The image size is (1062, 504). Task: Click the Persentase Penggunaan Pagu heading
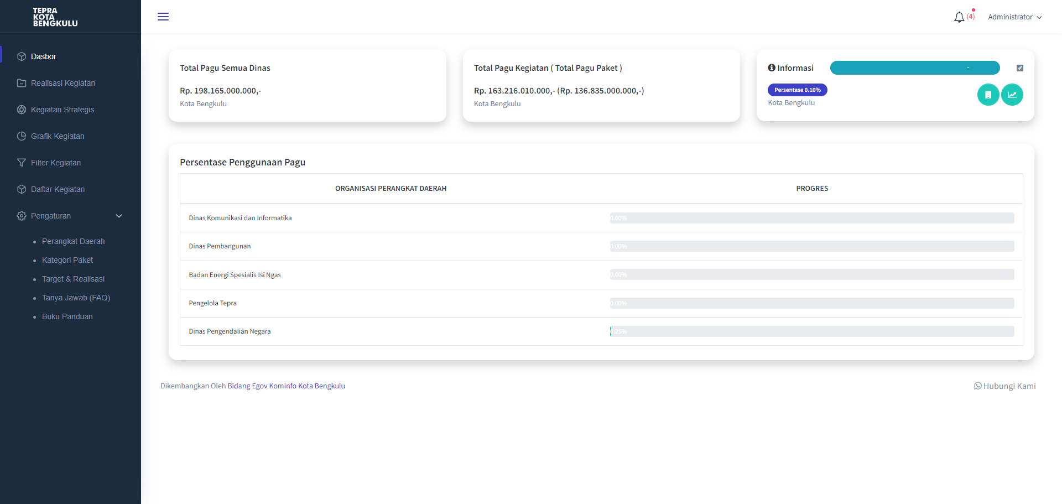tap(242, 162)
